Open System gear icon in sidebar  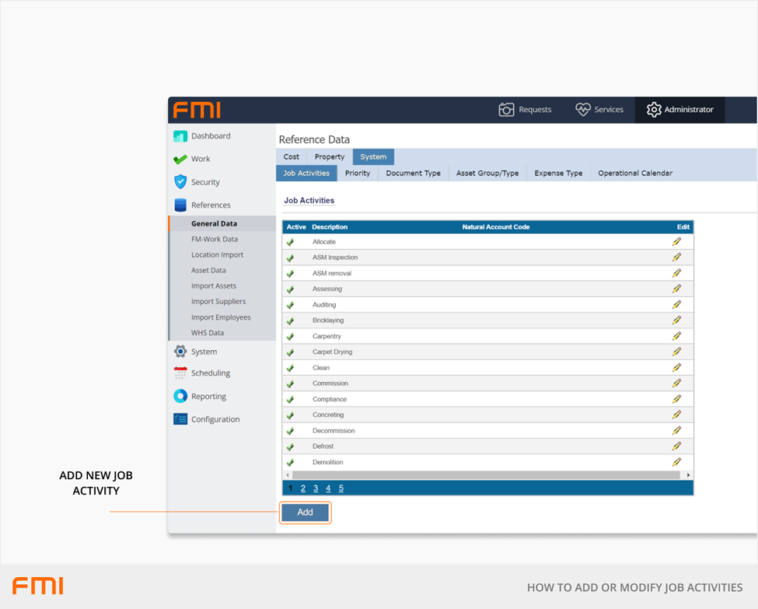[180, 352]
